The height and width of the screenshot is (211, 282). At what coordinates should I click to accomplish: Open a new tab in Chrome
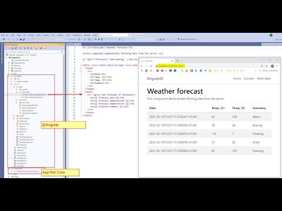click(177, 61)
